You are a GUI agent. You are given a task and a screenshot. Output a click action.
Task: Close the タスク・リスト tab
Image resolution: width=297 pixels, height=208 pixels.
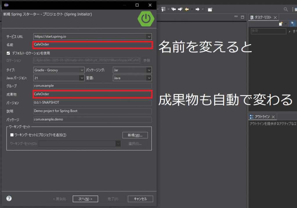pos(275,18)
